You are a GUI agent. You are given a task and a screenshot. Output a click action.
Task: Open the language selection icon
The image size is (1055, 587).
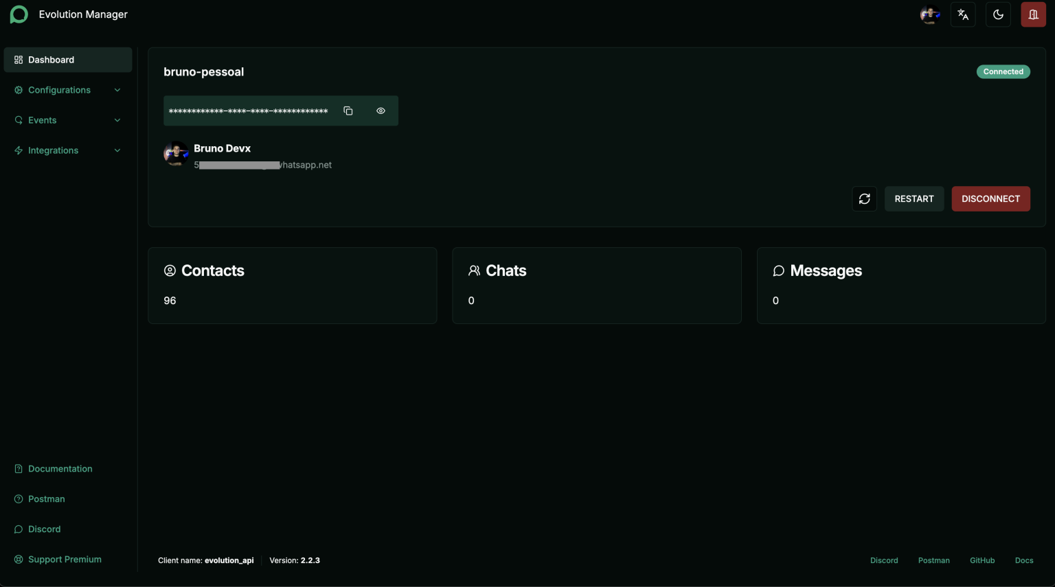point(962,14)
